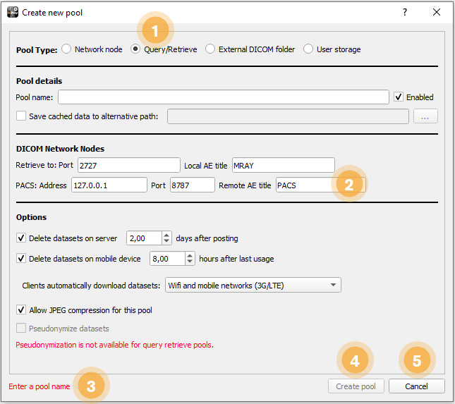Click the red 'Enter a pool name' message
This screenshot has height=404, width=455.
(40, 386)
